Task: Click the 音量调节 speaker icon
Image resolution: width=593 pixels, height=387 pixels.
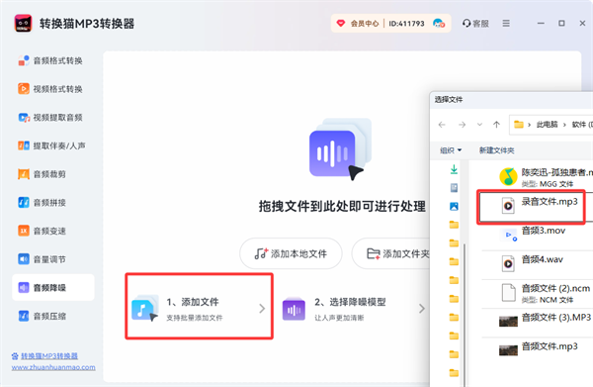Action: (x=24, y=259)
